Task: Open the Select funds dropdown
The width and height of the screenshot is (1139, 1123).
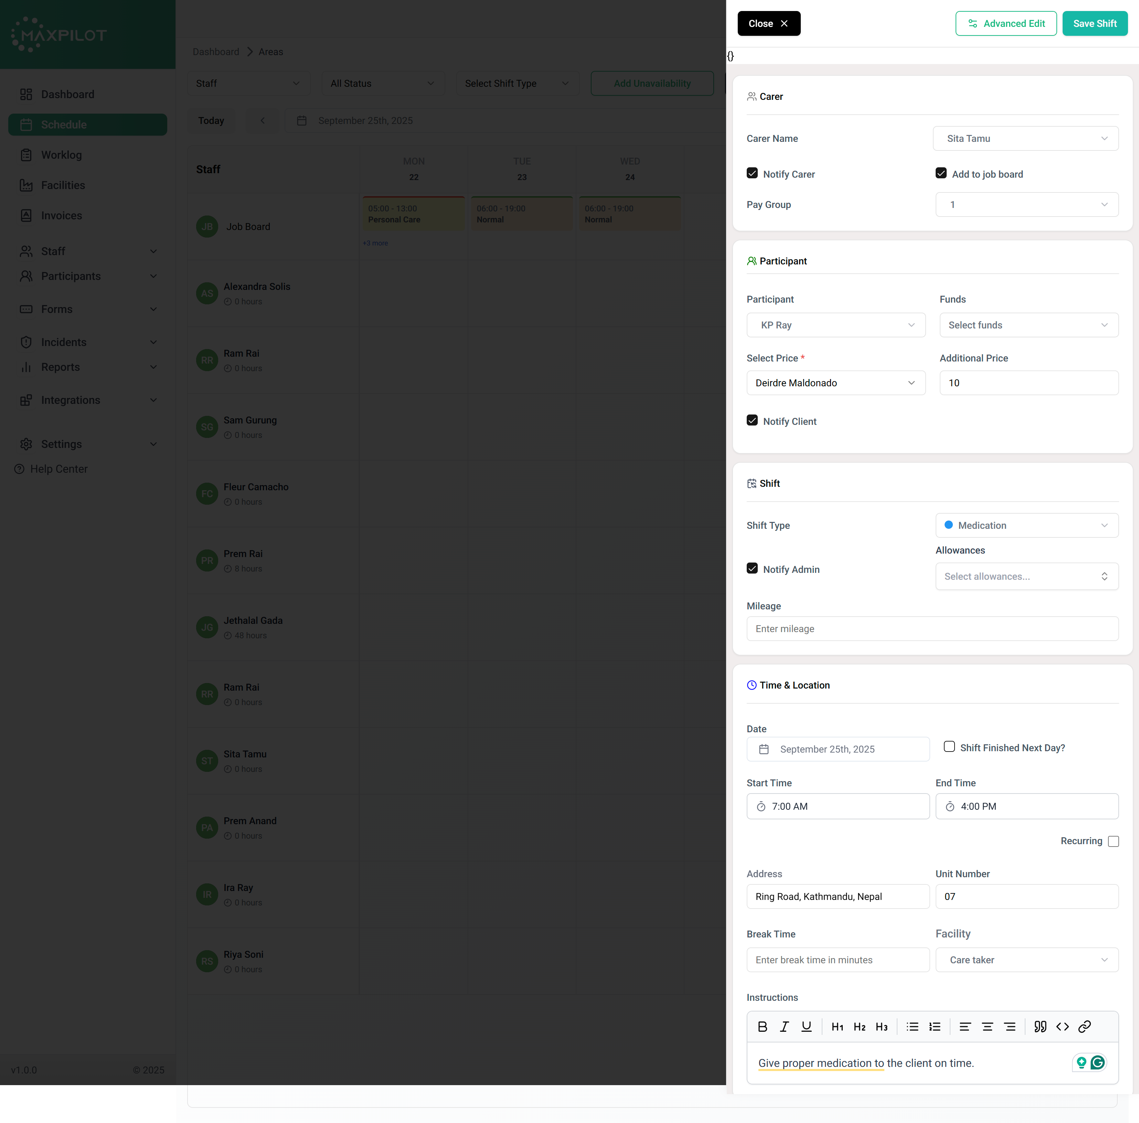Action: tap(1028, 325)
